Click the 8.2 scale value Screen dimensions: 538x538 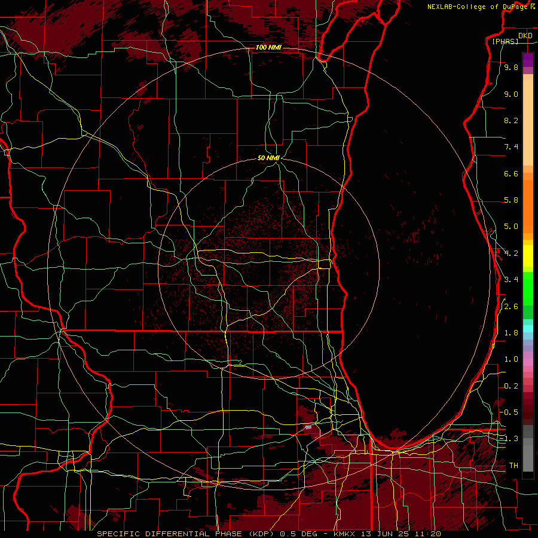[x=511, y=120]
